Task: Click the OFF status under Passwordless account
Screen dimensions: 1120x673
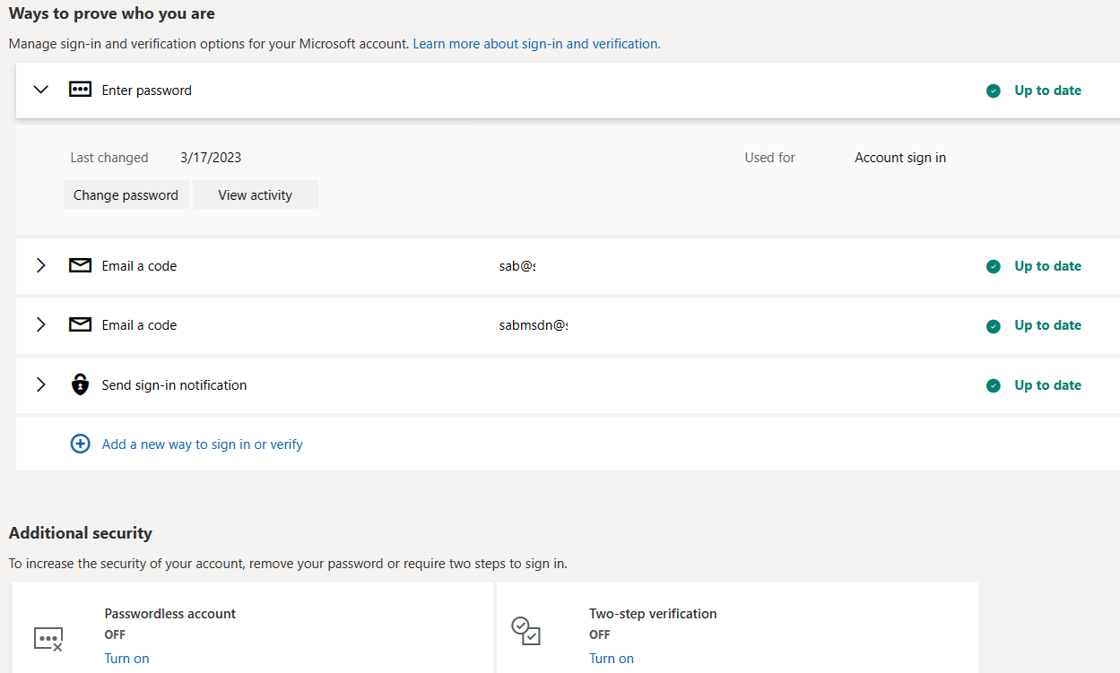Action: [x=115, y=634]
